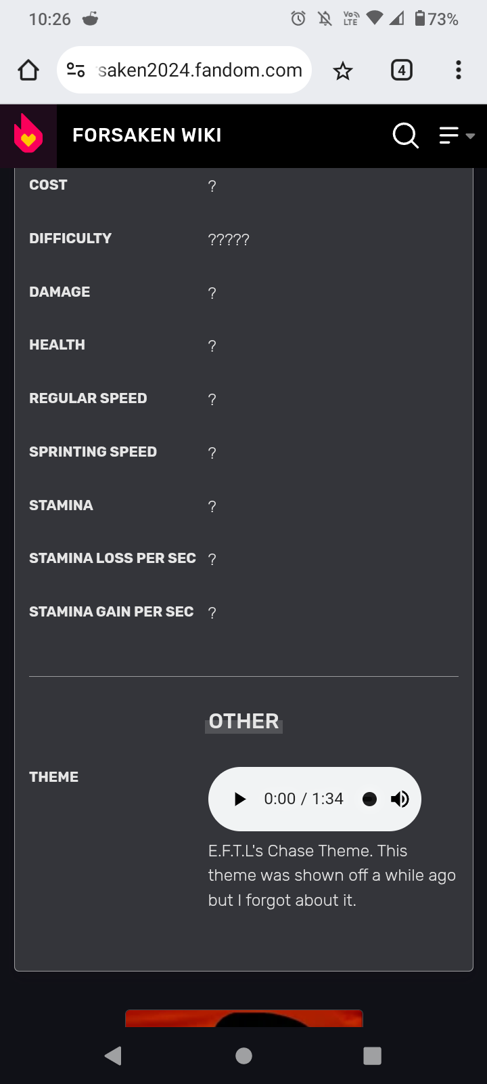Screen dimensions: 487x1084
Task: Open Chrome three-dot overflow menu
Action: (x=459, y=70)
